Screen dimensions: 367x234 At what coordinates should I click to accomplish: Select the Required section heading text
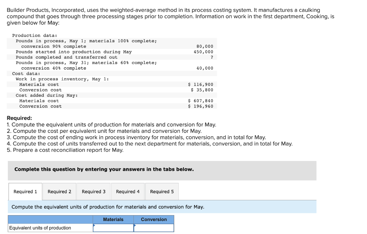[x=18, y=118]
